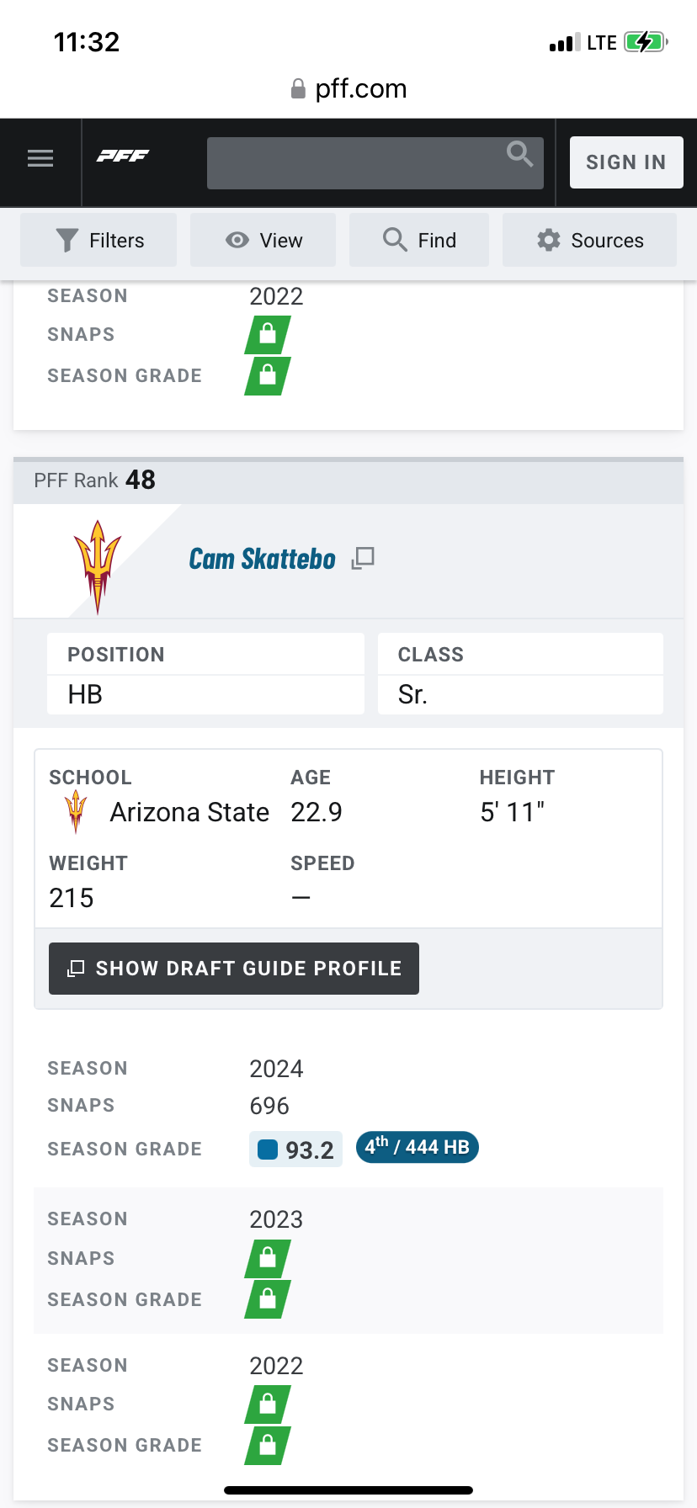Open the hamburger navigation menu
The width and height of the screenshot is (697, 1508).
point(40,158)
